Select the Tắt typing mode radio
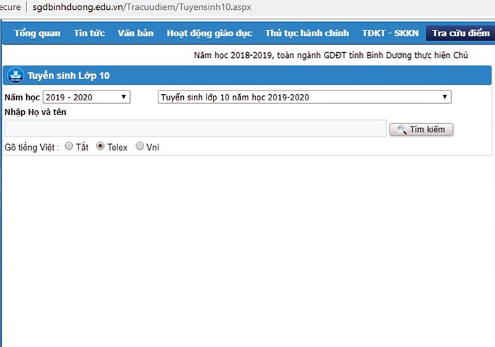The height and width of the screenshot is (347, 495). tap(69, 146)
